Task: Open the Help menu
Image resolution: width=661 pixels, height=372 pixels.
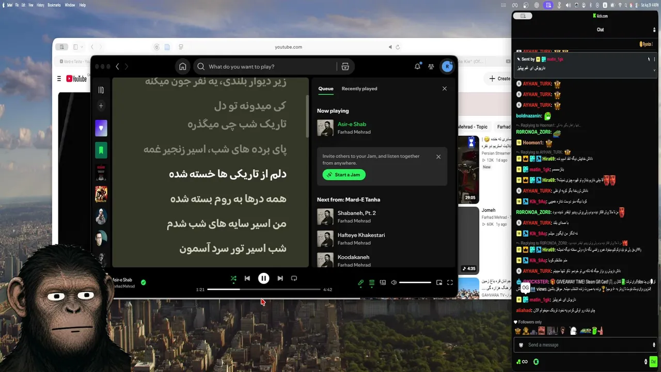Action: pyautogui.click(x=83, y=5)
